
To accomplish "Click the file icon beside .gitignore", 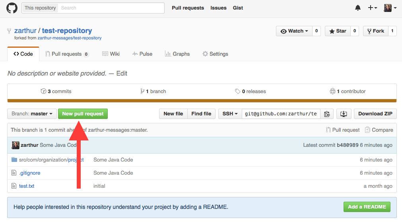I will tap(14, 173).
